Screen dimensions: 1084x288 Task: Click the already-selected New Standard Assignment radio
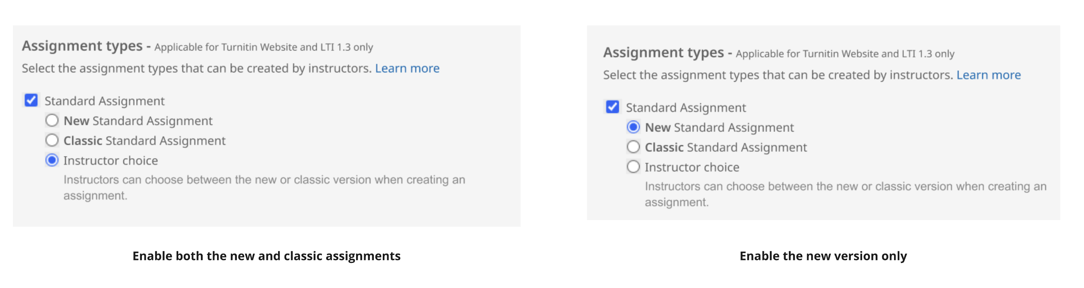pos(633,127)
